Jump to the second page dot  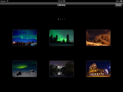point(60,19)
